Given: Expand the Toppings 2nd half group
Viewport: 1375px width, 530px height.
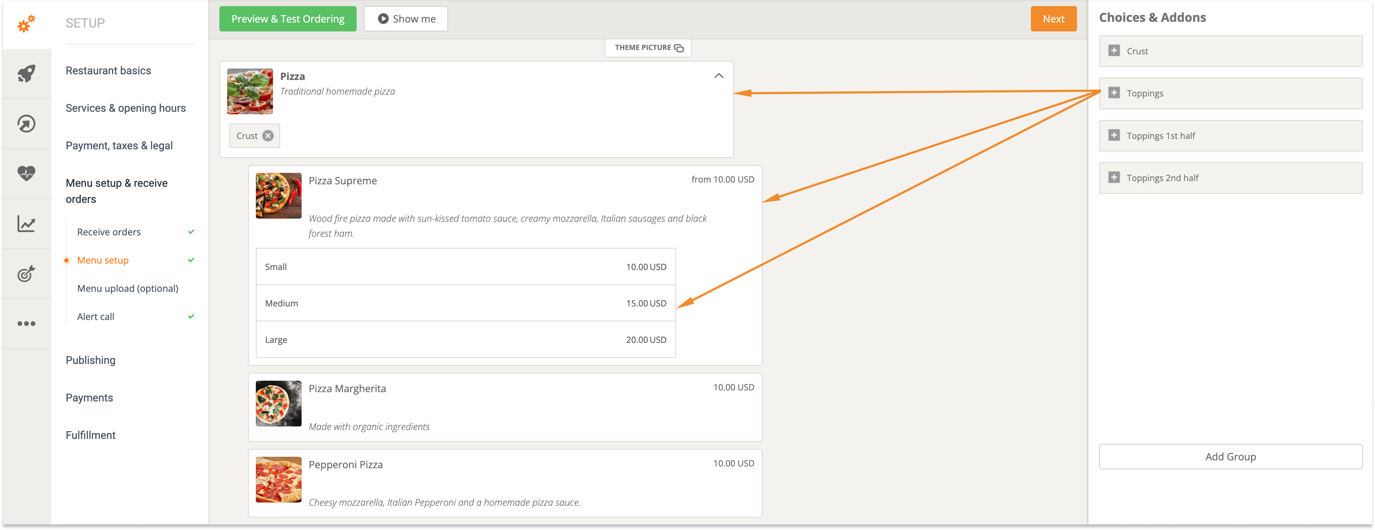Looking at the screenshot, I should pos(1114,177).
